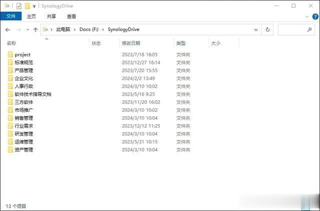Click the date 2023/12/12 11:25

coord(141,126)
